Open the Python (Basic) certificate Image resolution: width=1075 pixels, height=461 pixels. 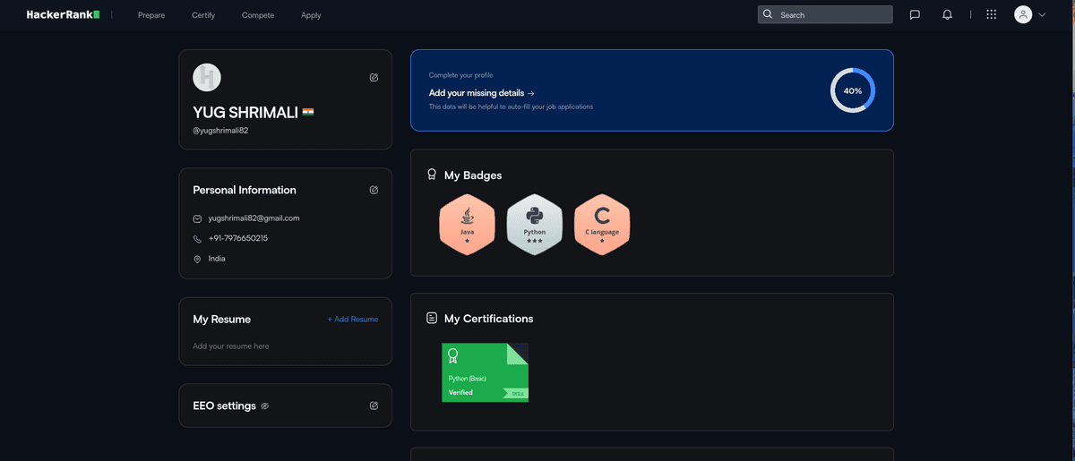coord(485,372)
